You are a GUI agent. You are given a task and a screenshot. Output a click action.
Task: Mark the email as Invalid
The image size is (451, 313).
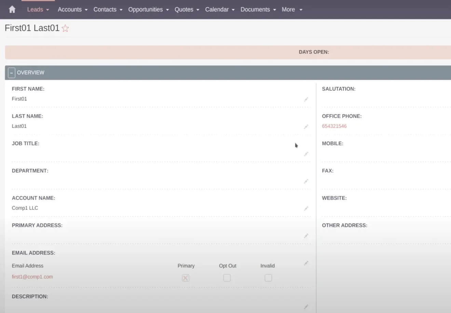(x=268, y=278)
